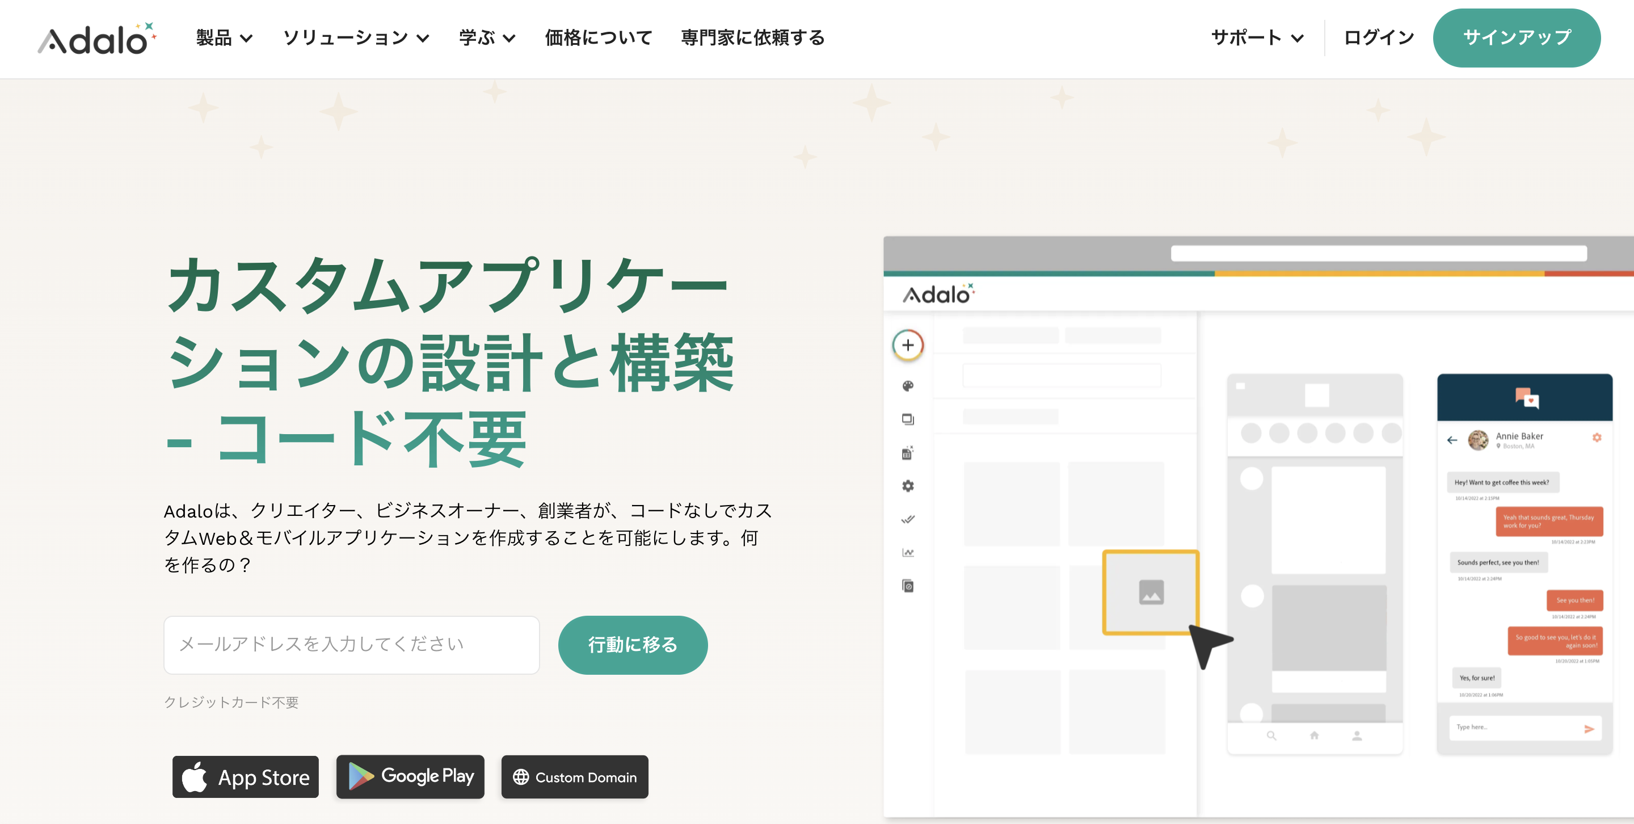Open the Google Play badge

click(410, 777)
